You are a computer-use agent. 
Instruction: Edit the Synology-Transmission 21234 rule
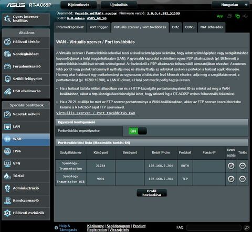[x=231, y=165]
